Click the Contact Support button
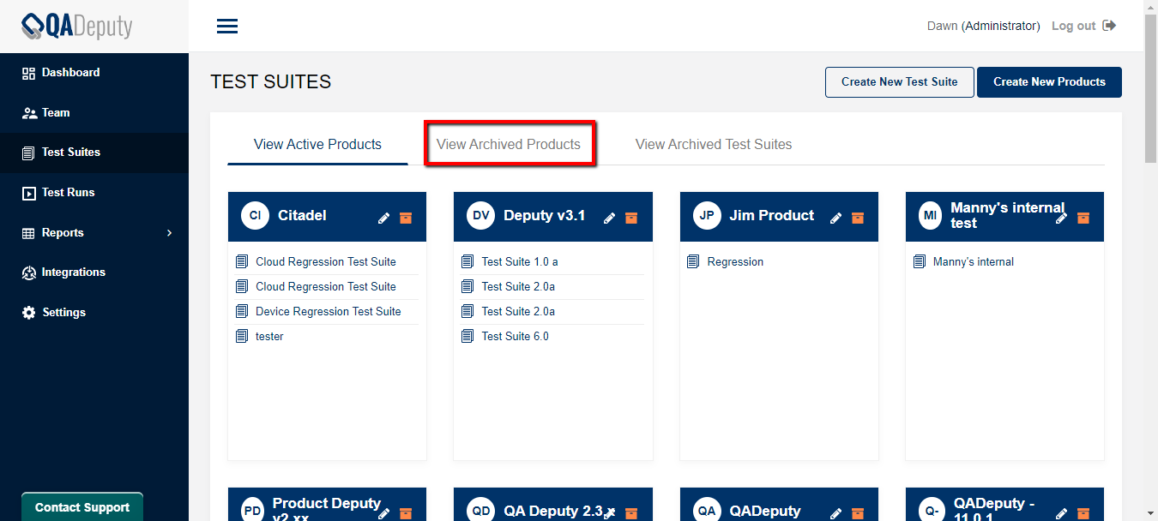This screenshot has height=521, width=1158. (82, 507)
